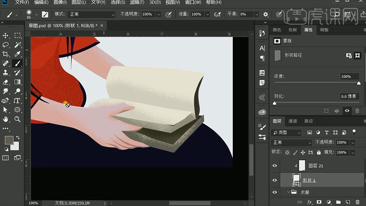The image size is (366, 206).
Task: Select the Hand tool
Action: [x=6, y=119]
